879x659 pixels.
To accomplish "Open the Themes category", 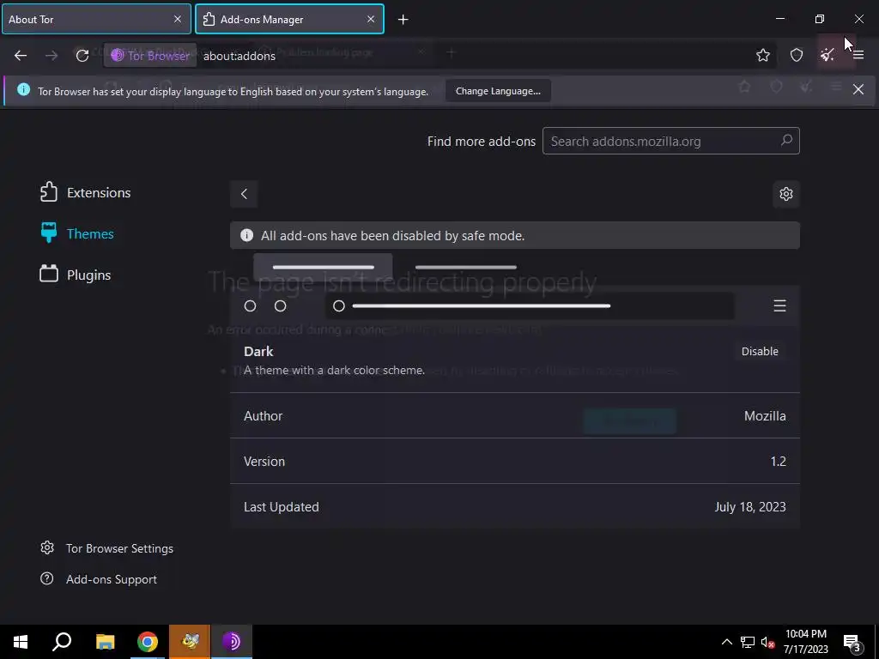I will click(76, 233).
